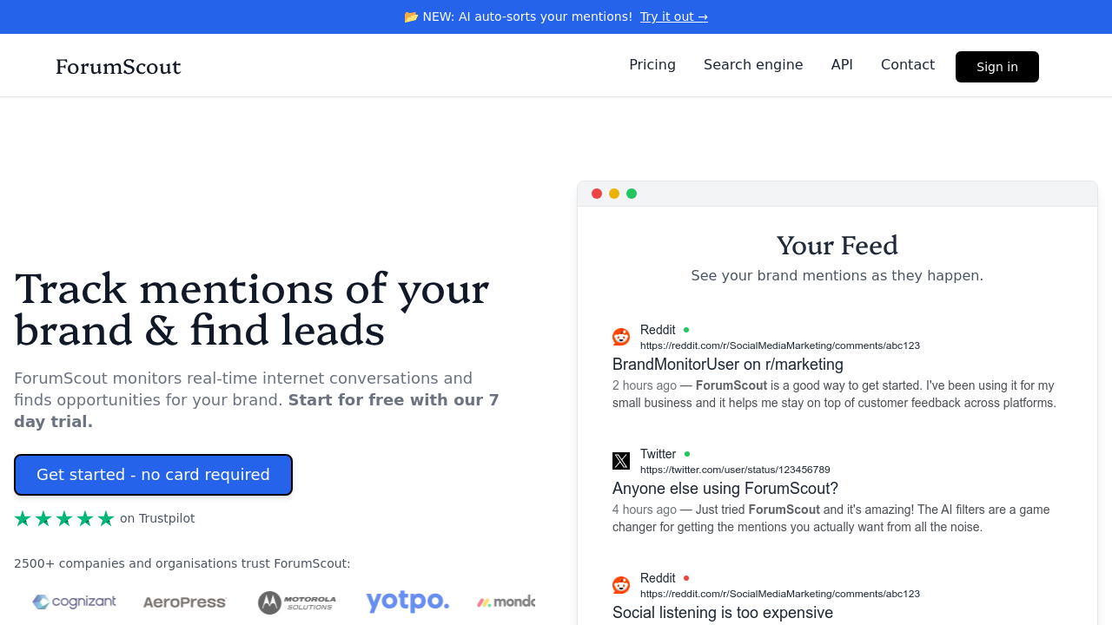Navigate to Search engine
Viewport: 1112px width, 625px height.
point(753,64)
